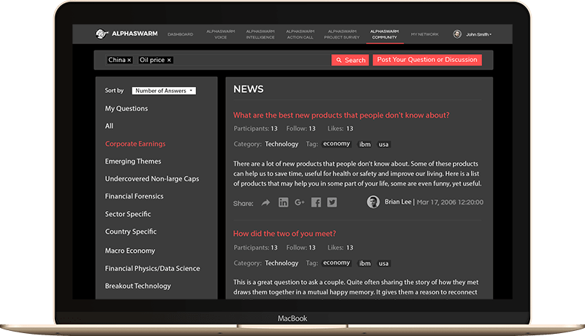This screenshot has height=336, width=585.
Task: Select the Sector Specific category
Action: [x=128, y=214]
